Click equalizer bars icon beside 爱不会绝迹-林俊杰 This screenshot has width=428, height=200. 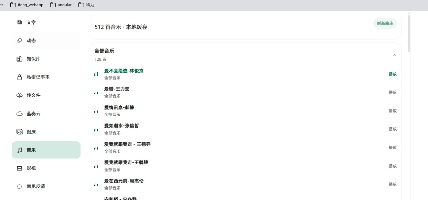[x=96, y=74]
